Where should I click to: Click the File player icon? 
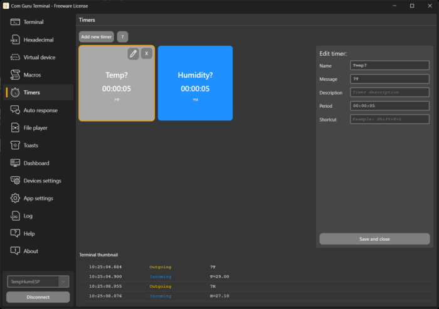(15, 128)
